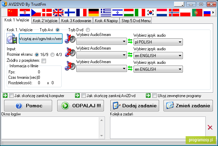Click audio stream 3 speaker icon
The image size is (218, 146).
[70, 66]
